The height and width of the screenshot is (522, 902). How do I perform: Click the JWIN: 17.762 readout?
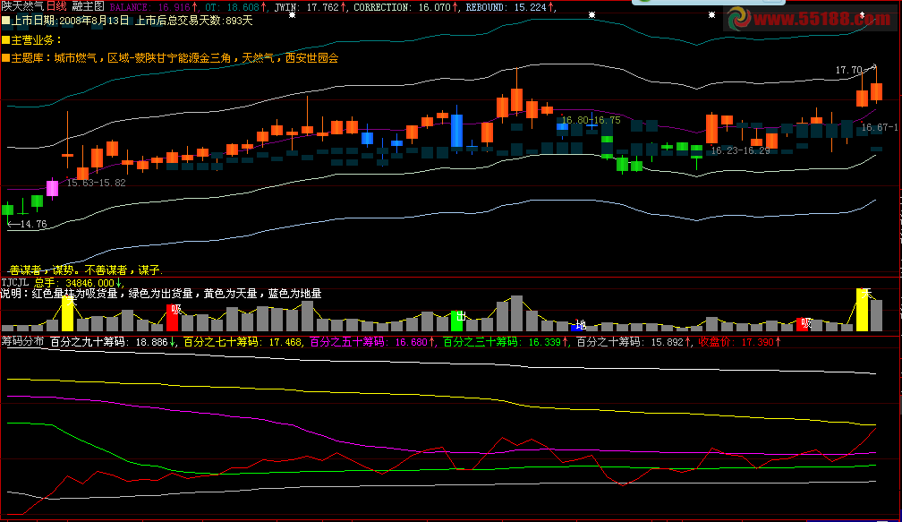tap(311, 7)
